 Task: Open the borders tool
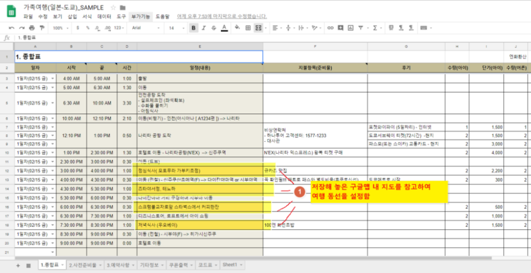[248, 28]
